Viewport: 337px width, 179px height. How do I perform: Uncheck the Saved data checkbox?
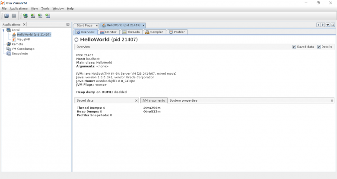coord(294,47)
